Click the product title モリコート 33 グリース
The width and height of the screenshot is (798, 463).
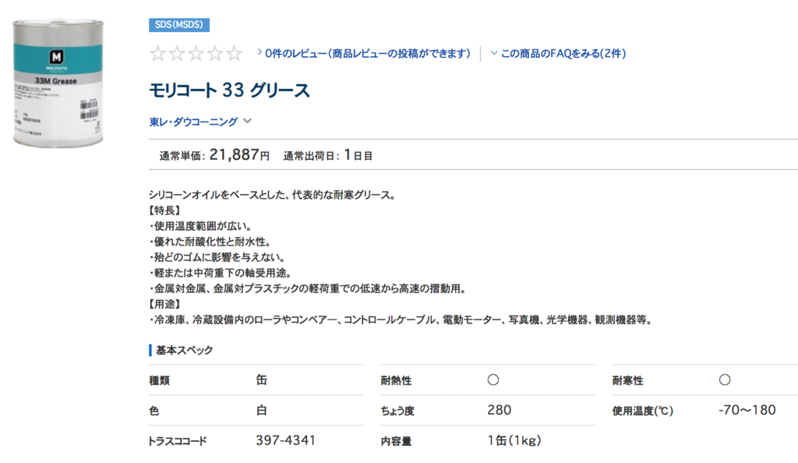228,90
